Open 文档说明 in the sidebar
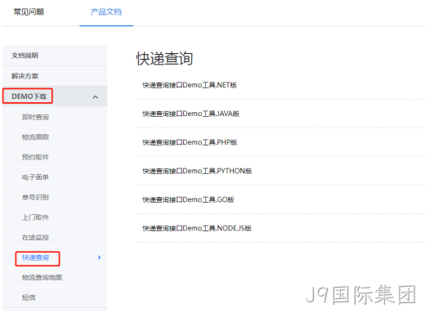426x313 pixels. 25,56
